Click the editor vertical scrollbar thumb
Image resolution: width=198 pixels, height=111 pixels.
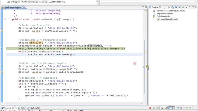(x=144, y=67)
